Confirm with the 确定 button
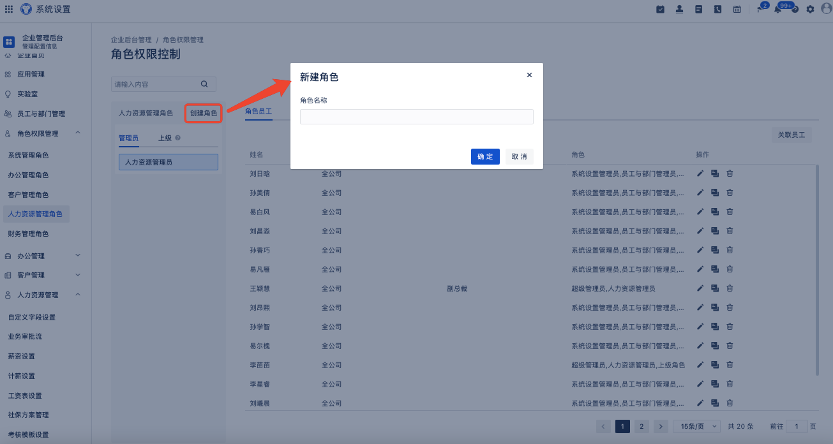The height and width of the screenshot is (444, 833). point(485,156)
